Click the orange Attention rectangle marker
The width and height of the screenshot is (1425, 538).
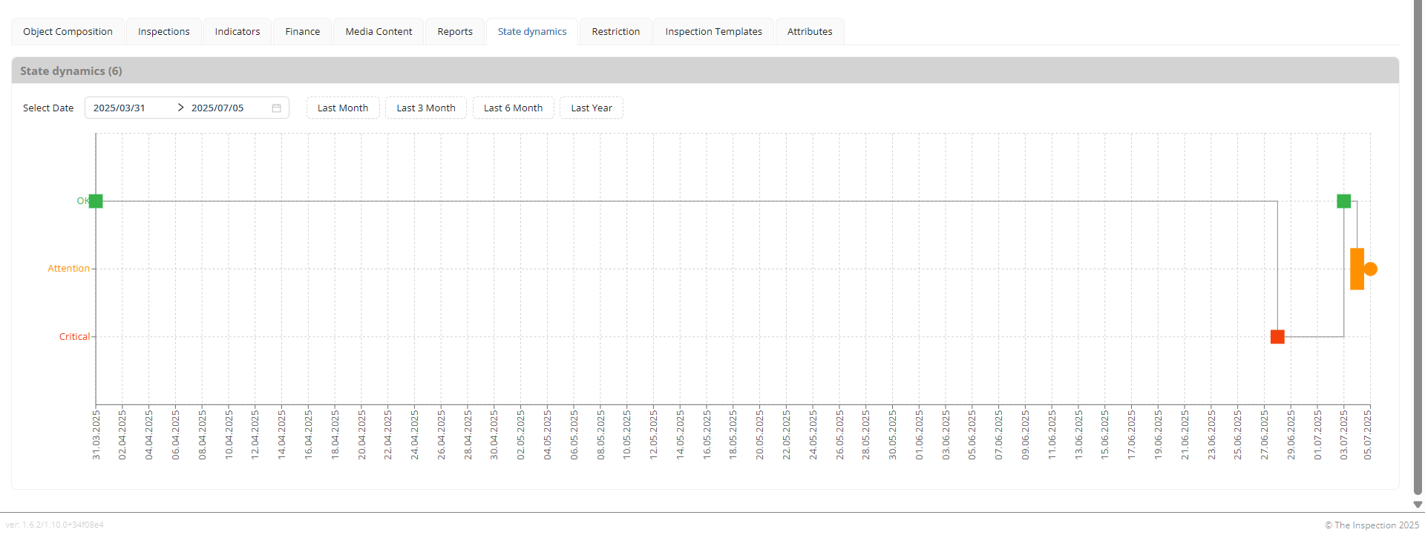coord(1357,269)
